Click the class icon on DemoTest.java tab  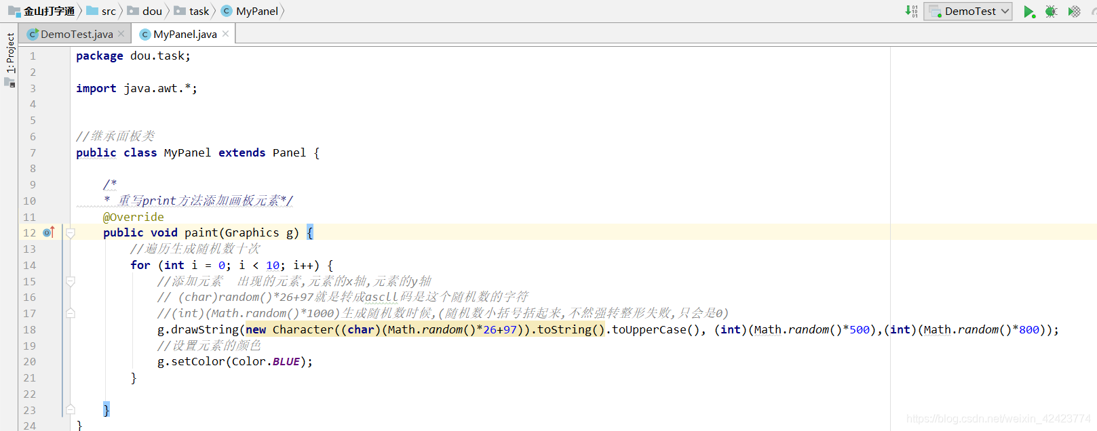(33, 34)
